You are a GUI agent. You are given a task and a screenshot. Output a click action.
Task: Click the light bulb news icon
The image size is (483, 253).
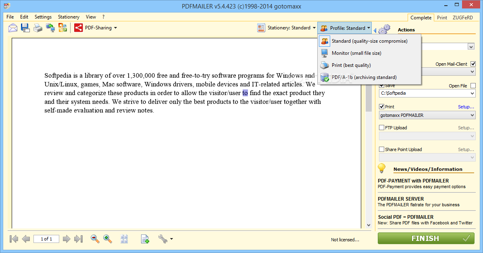pos(382,168)
